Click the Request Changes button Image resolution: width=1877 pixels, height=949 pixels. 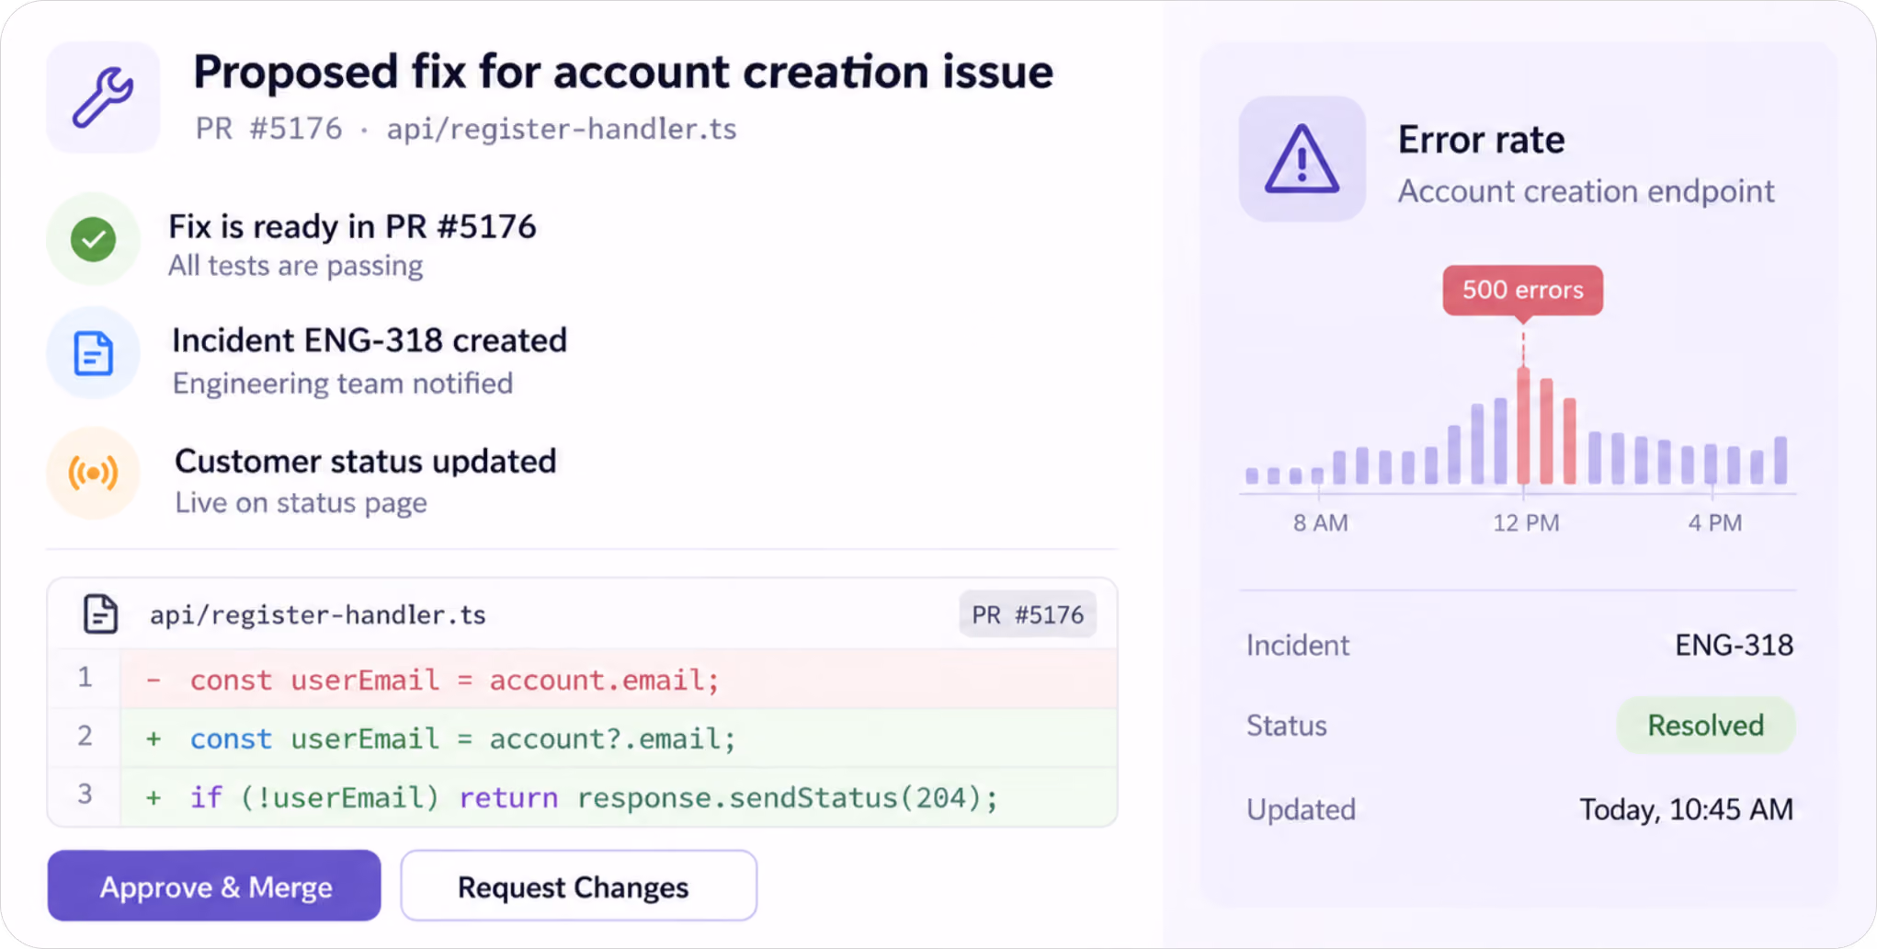[579, 886]
